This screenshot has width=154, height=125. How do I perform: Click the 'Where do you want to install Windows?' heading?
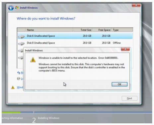(46, 19)
